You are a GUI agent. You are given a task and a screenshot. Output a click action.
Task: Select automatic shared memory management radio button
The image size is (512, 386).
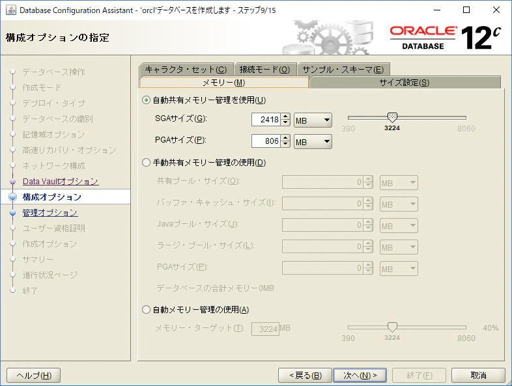coord(146,100)
